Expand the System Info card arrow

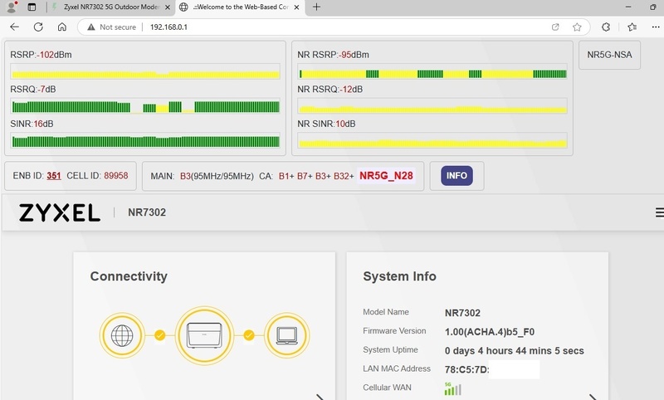pyautogui.click(x=593, y=397)
